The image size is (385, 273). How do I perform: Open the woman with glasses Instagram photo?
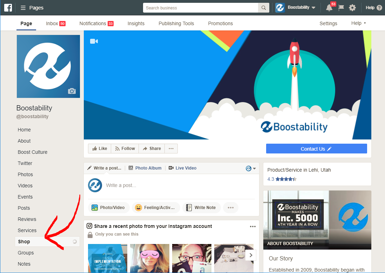click(192, 258)
